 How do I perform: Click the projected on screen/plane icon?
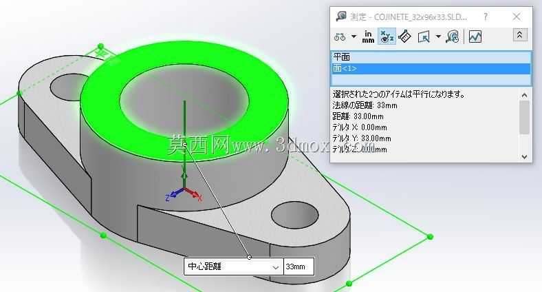point(424,36)
